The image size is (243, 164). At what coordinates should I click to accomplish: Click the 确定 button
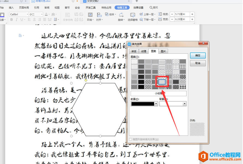coord(198,56)
